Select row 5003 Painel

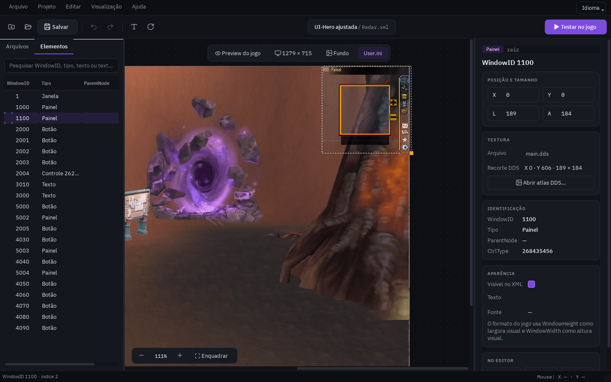pos(62,251)
